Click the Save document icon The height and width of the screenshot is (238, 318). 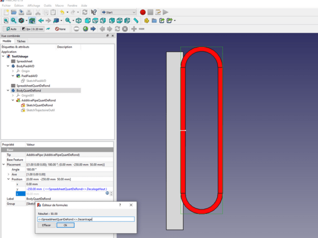(21, 12)
